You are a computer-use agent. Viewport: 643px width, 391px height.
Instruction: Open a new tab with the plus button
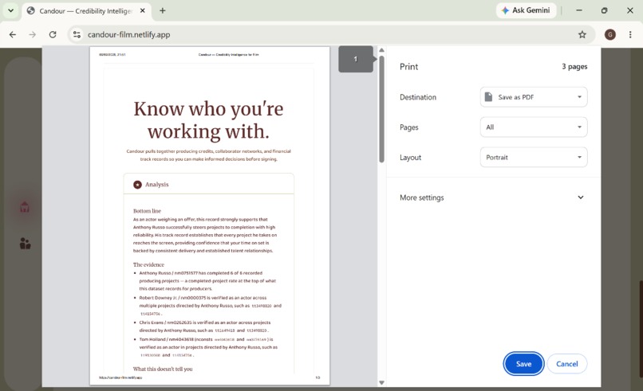coord(163,10)
